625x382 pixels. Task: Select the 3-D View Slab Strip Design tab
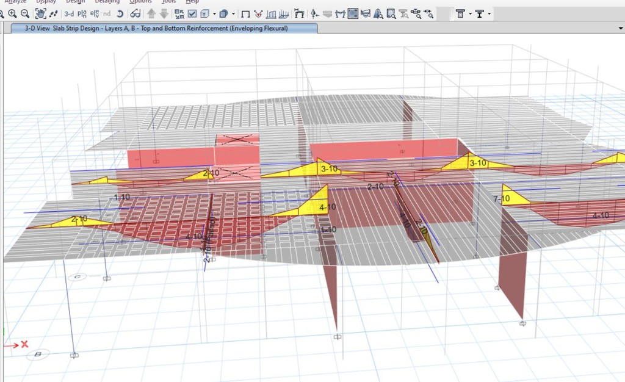(164, 28)
